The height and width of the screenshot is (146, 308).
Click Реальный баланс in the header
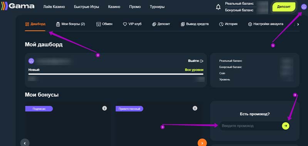click(x=239, y=3)
